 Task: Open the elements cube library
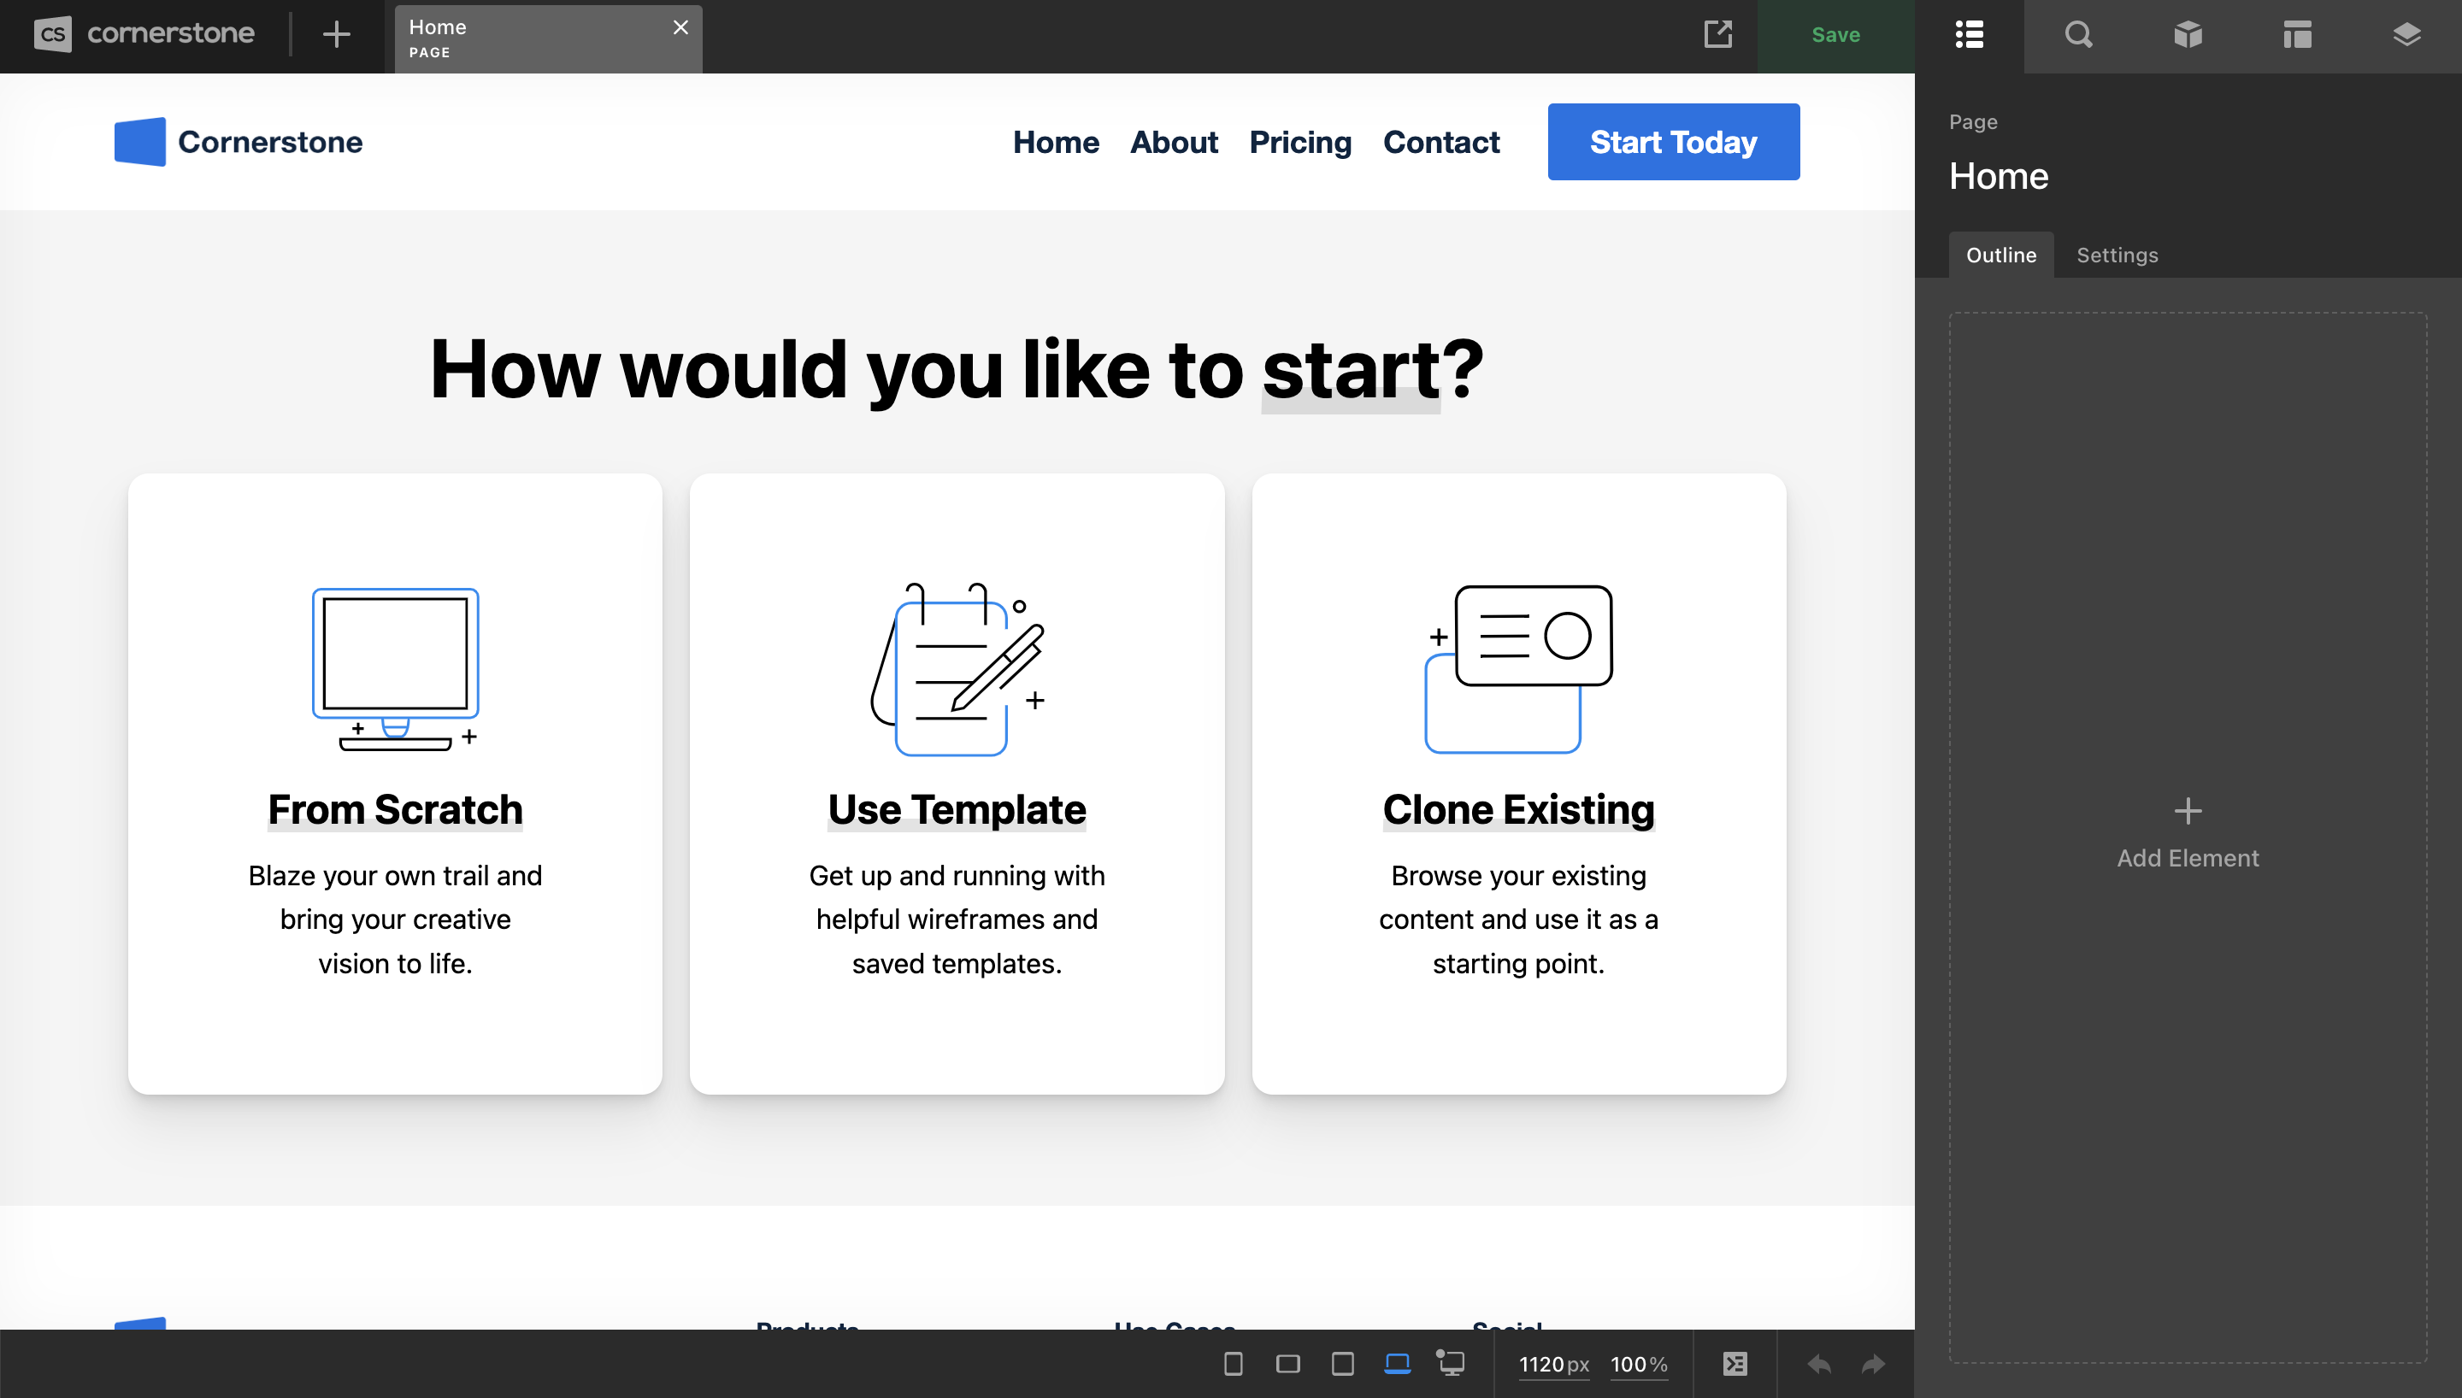[x=2188, y=36]
